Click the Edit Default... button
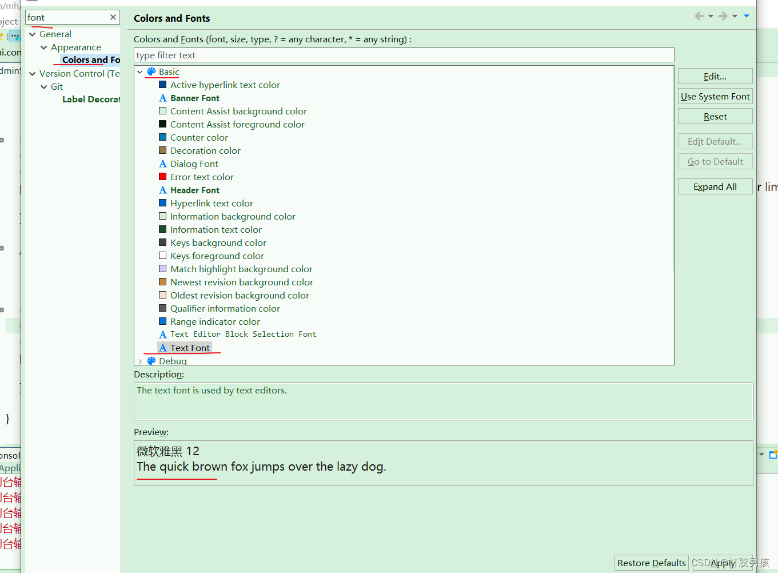Viewport: 778px width, 573px height. (x=715, y=141)
